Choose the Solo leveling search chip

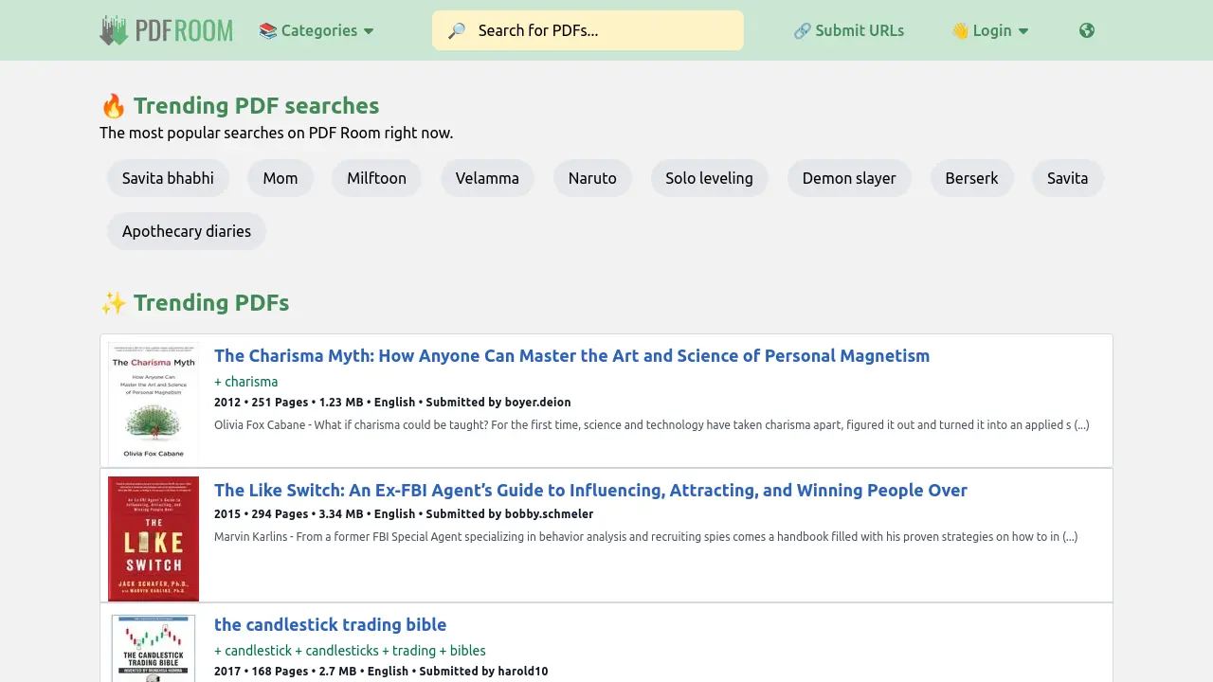coord(709,178)
